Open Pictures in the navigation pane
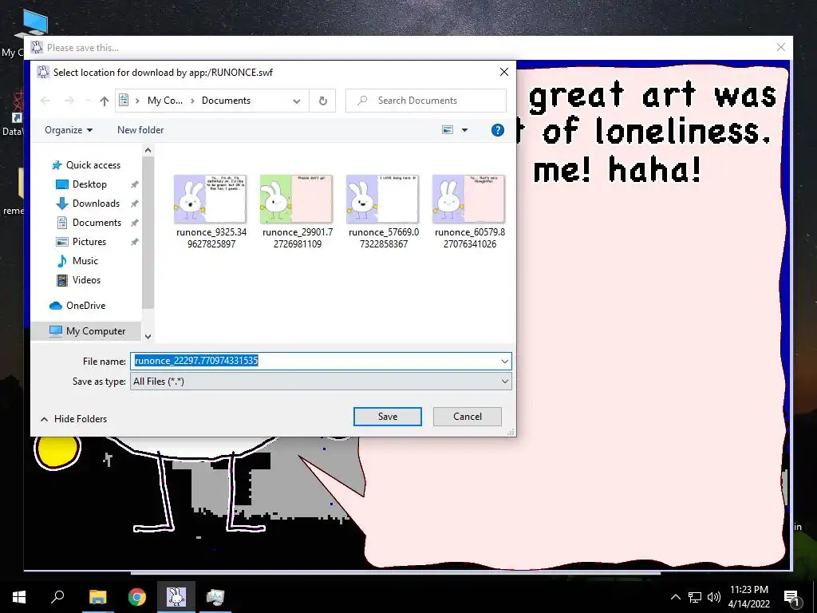The width and height of the screenshot is (817, 613). [82, 242]
